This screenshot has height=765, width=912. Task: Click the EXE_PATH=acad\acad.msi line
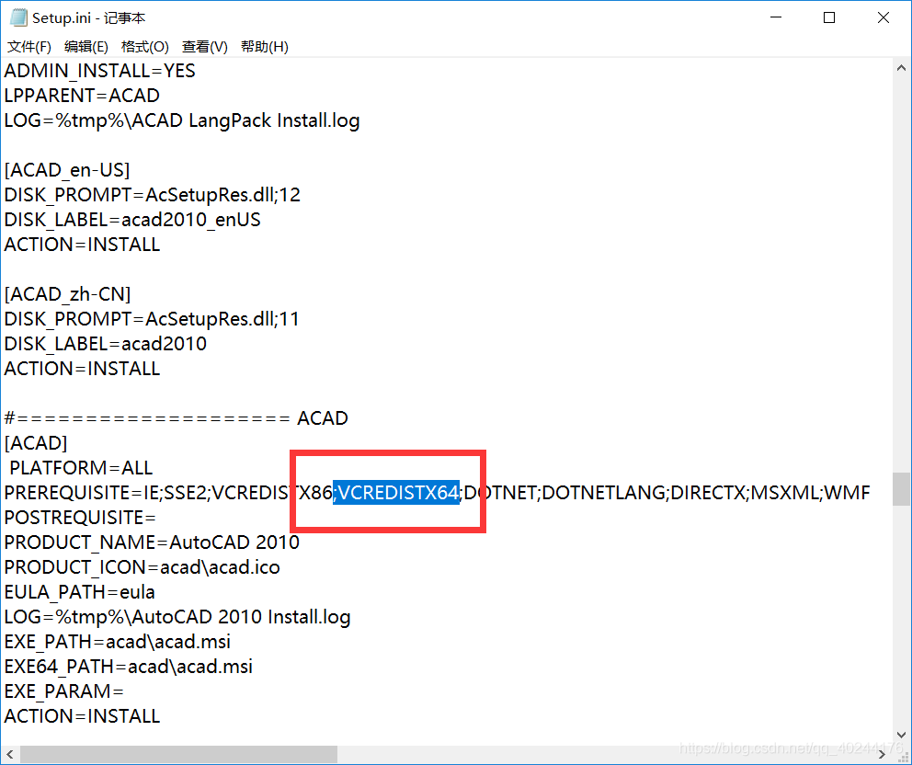pyautogui.click(x=118, y=642)
